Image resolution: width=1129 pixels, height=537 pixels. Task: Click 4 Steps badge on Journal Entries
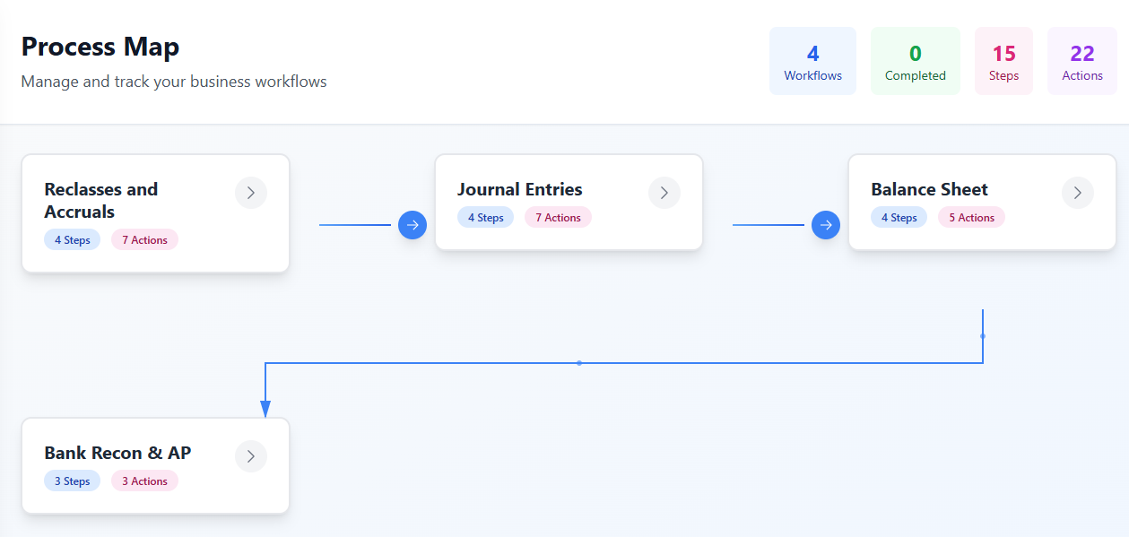click(485, 218)
